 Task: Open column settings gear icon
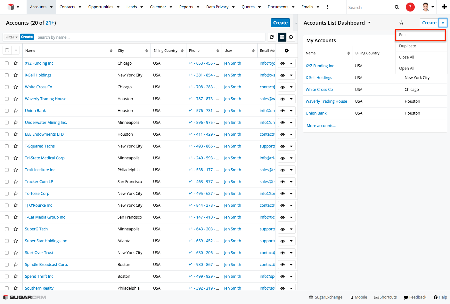(x=287, y=51)
